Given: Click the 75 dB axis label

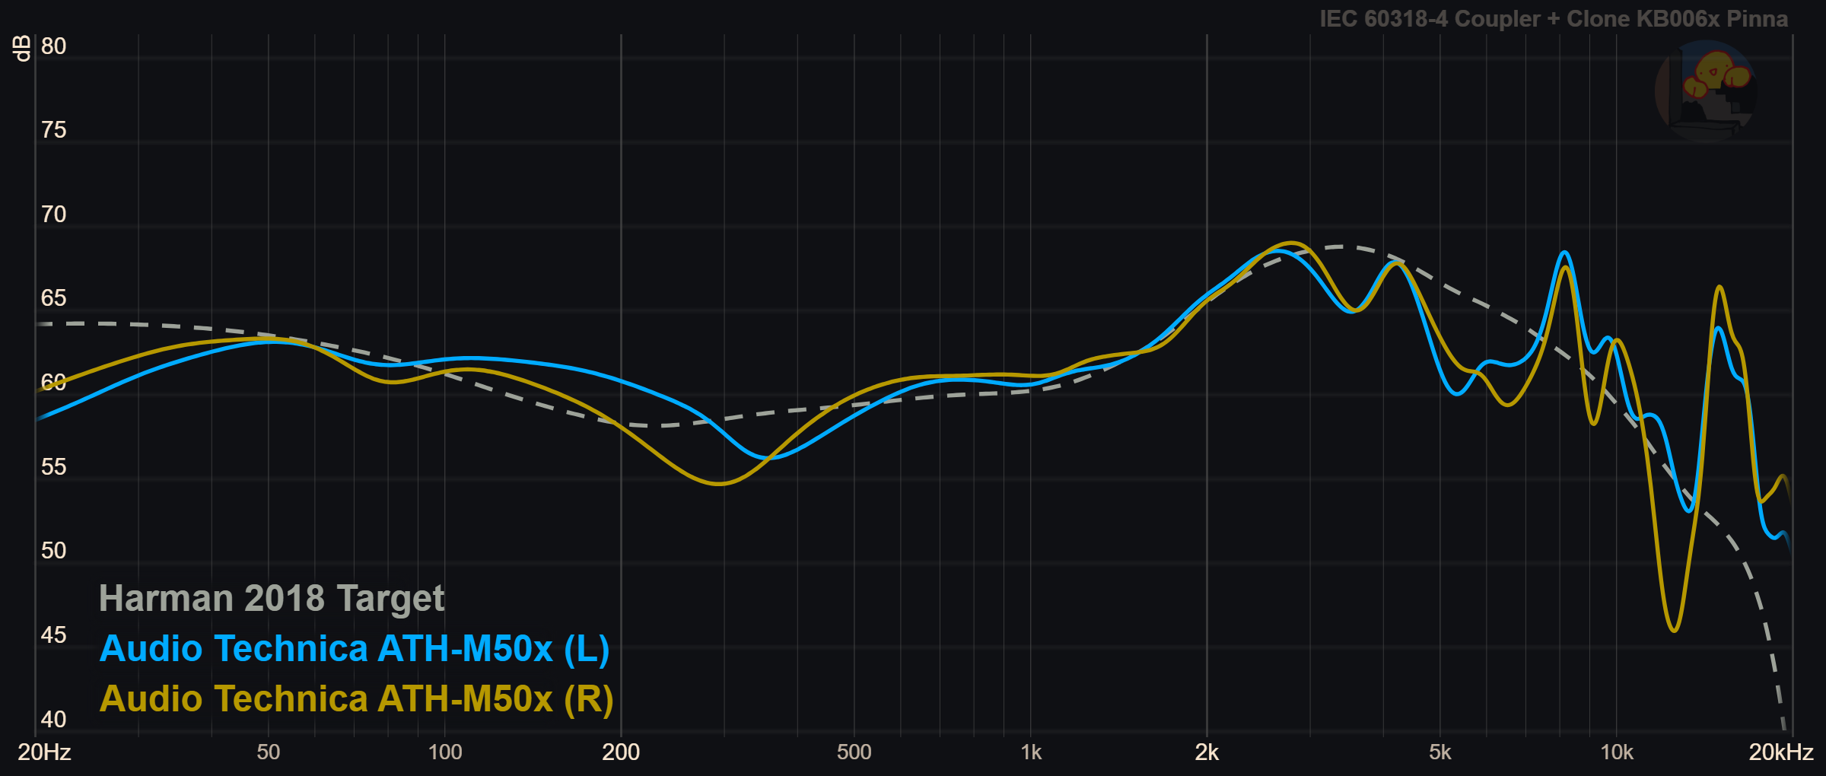Looking at the screenshot, I should point(53,130).
